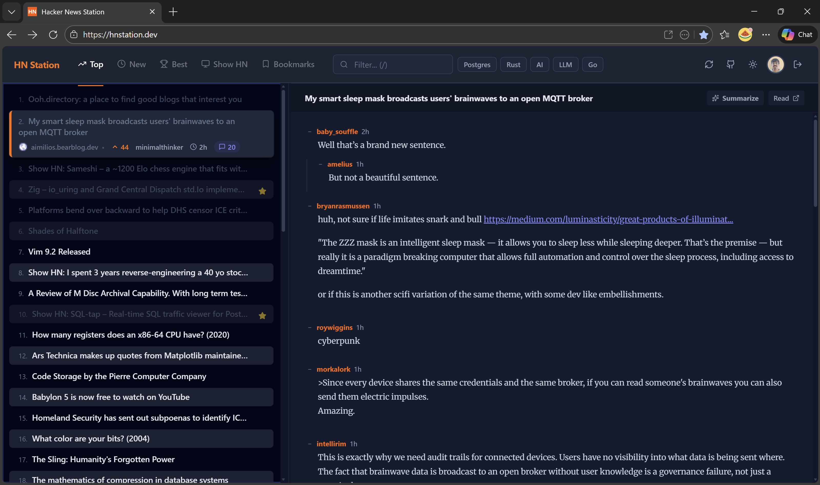Click the bryanrasmussen username
The height and width of the screenshot is (485, 820).
pyautogui.click(x=343, y=206)
